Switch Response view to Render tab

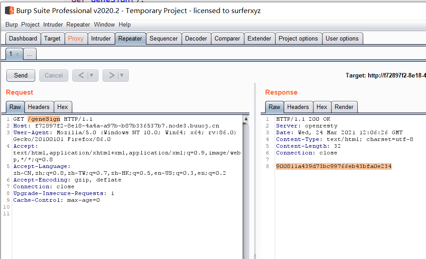point(344,107)
